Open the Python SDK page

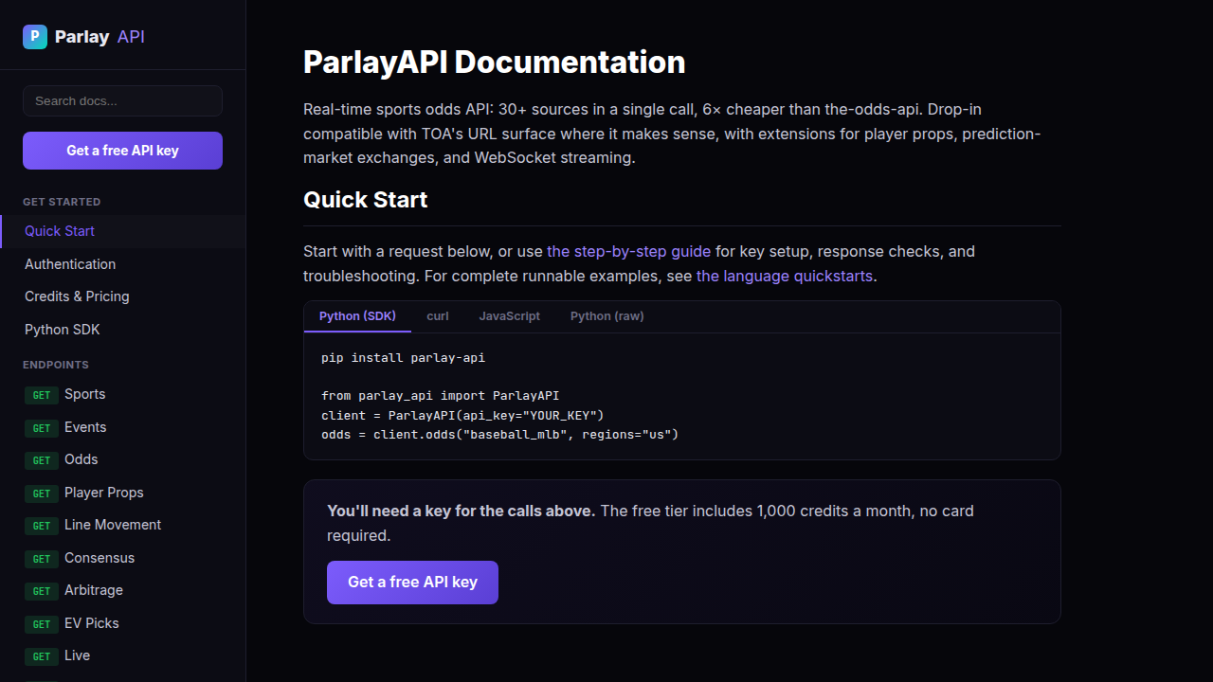point(123,330)
